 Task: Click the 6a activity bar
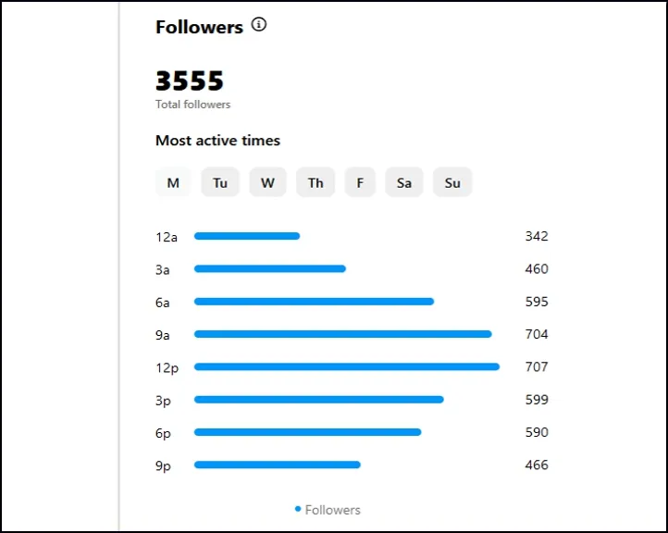(x=314, y=302)
